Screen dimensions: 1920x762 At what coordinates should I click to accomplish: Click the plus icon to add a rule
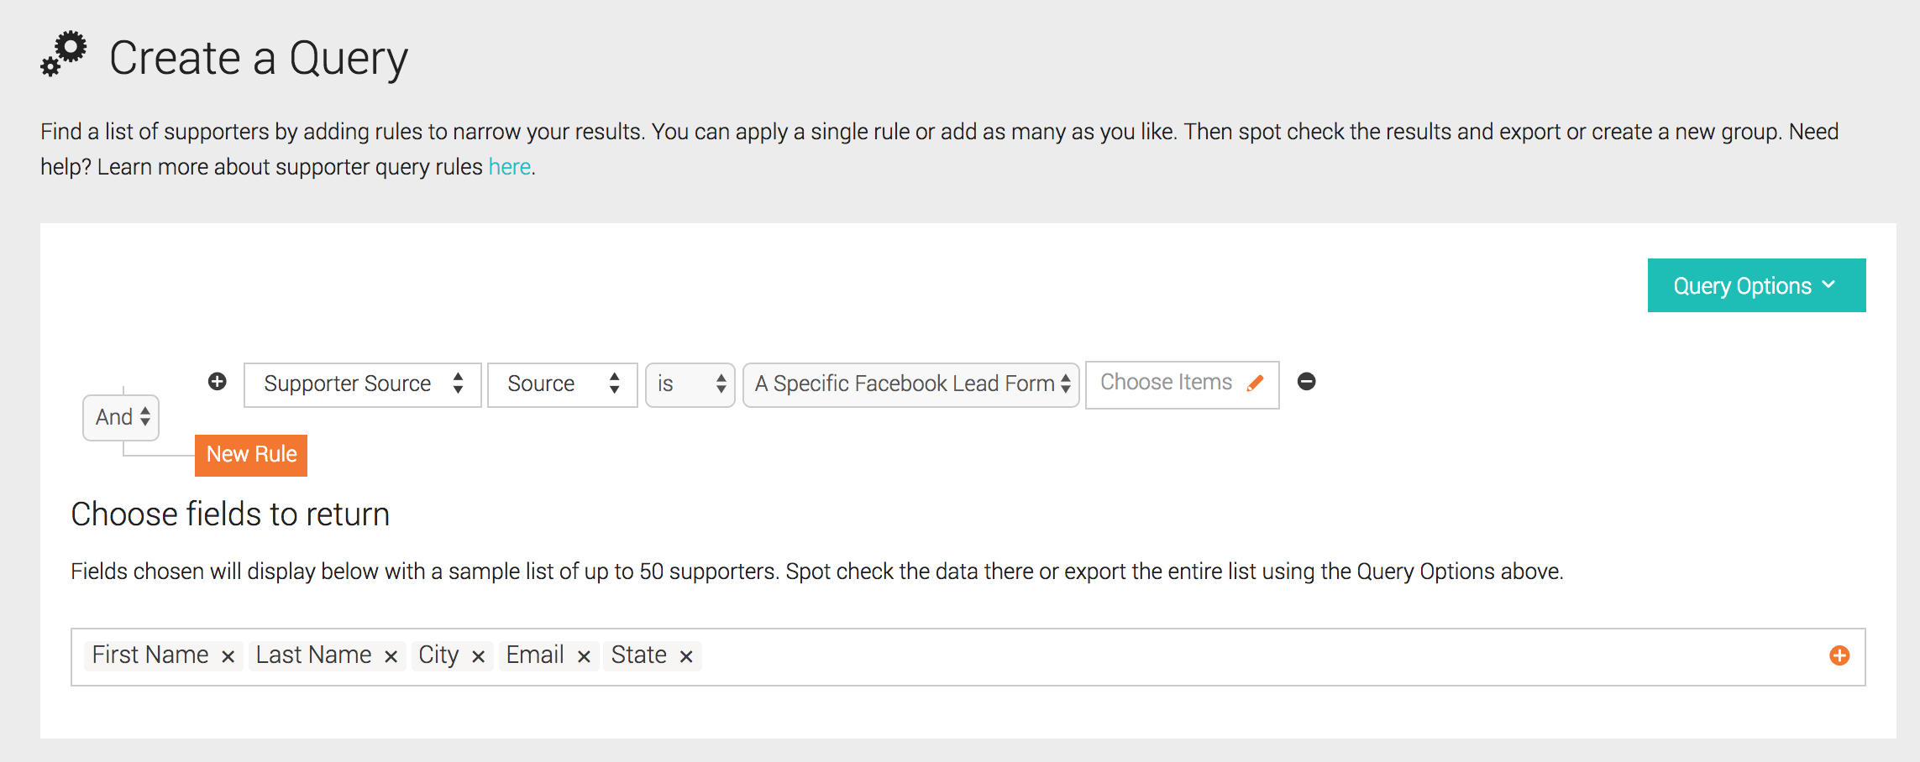point(218,382)
